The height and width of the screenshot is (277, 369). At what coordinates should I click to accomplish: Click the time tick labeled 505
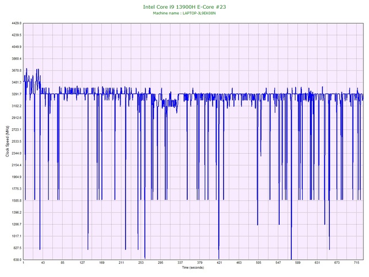pos(258,263)
